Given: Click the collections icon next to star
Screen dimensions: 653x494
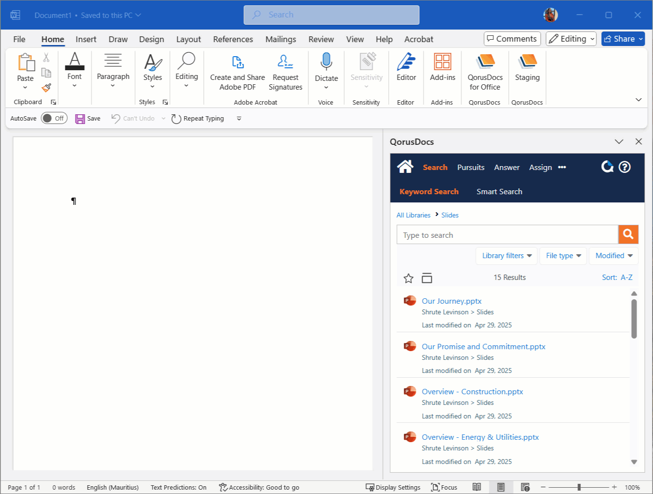Looking at the screenshot, I should pyautogui.click(x=427, y=278).
